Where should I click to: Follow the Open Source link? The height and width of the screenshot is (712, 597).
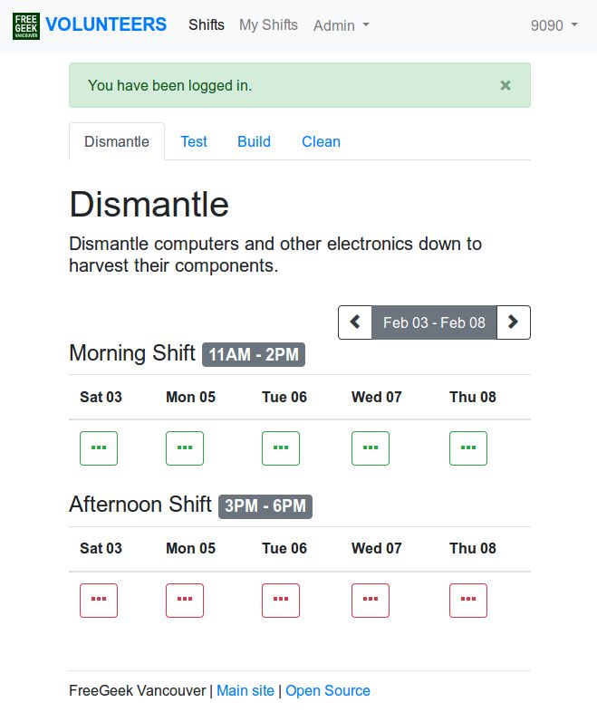[328, 690]
